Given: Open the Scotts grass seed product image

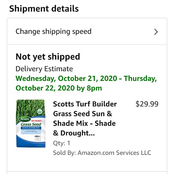Looking at the screenshot, I should click(31, 124).
